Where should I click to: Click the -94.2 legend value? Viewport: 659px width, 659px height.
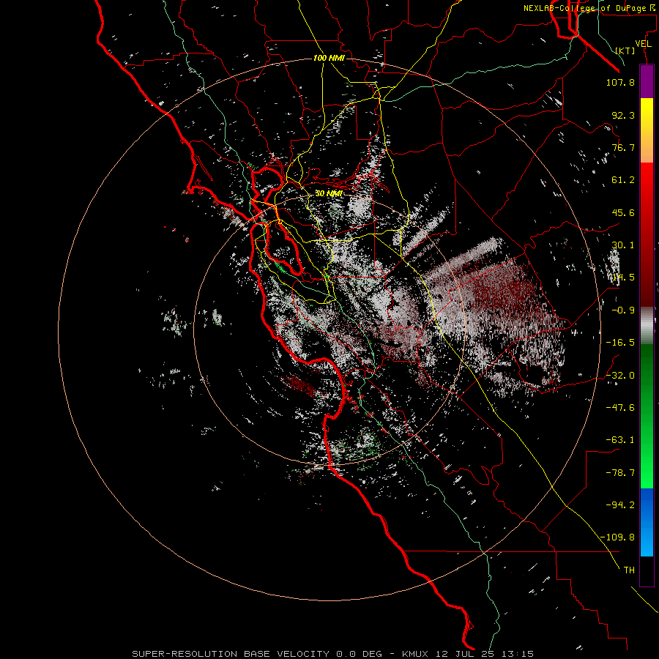[620, 505]
